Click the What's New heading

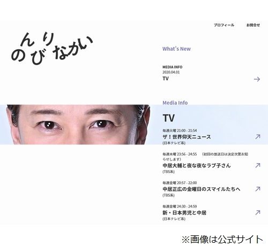click(x=176, y=49)
